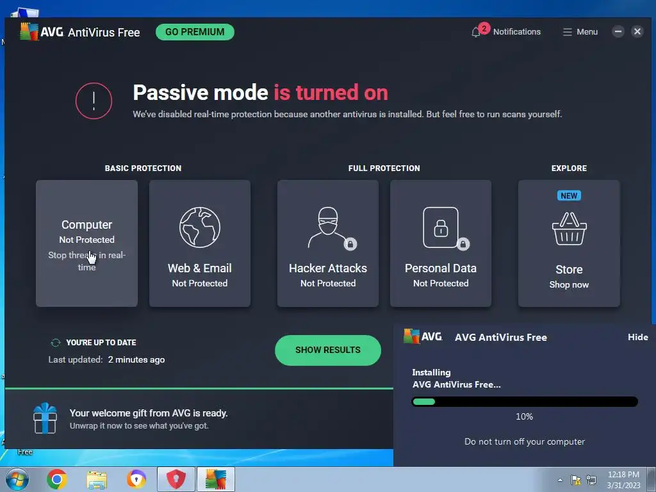Click the SHOW RESULTS button
656x492 pixels.
pos(327,350)
